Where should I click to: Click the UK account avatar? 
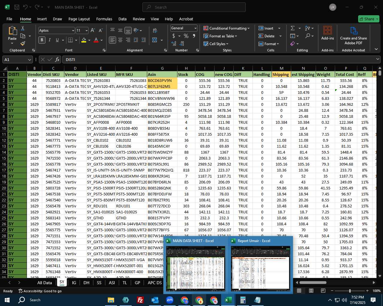333,7
